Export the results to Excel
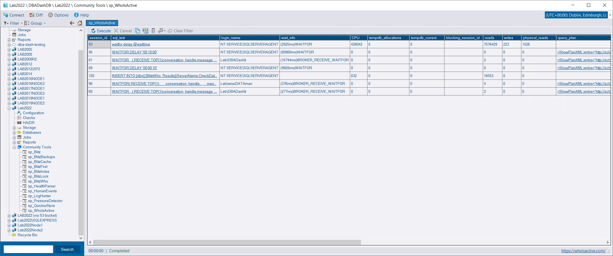Viewport: 613px width, 256px height. (145, 31)
